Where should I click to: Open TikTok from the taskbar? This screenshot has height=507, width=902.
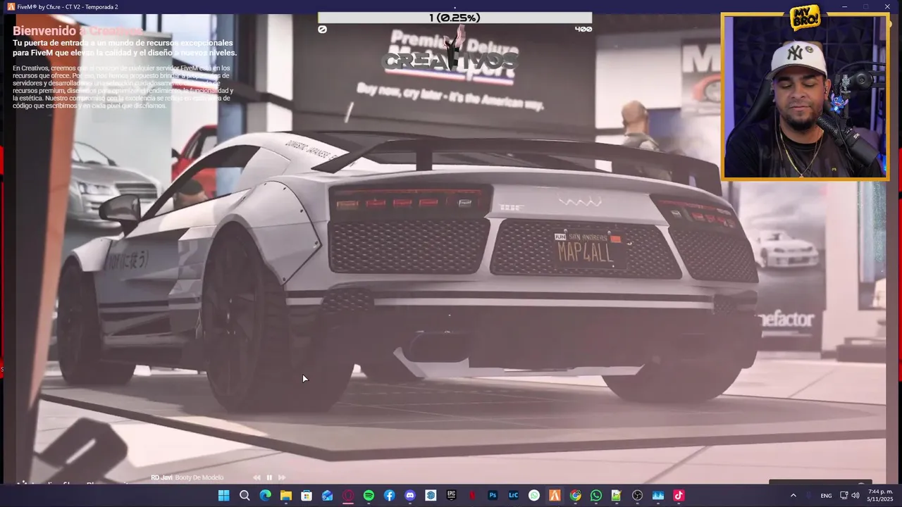pyautogui.click(x=679, y=496)
